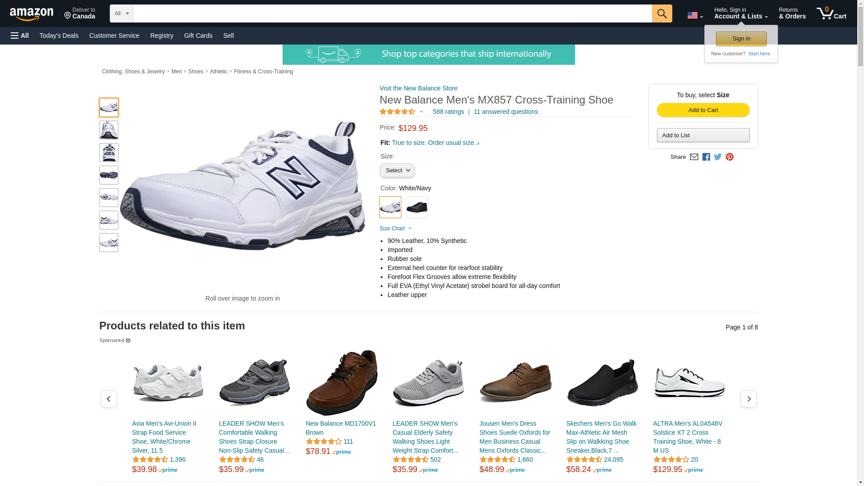
Task: Click the search magnifier button
Action: 661,13
